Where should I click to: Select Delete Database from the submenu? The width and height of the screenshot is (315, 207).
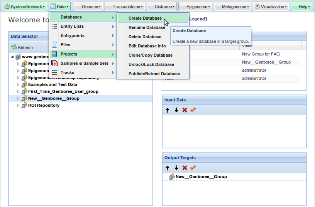145,37
